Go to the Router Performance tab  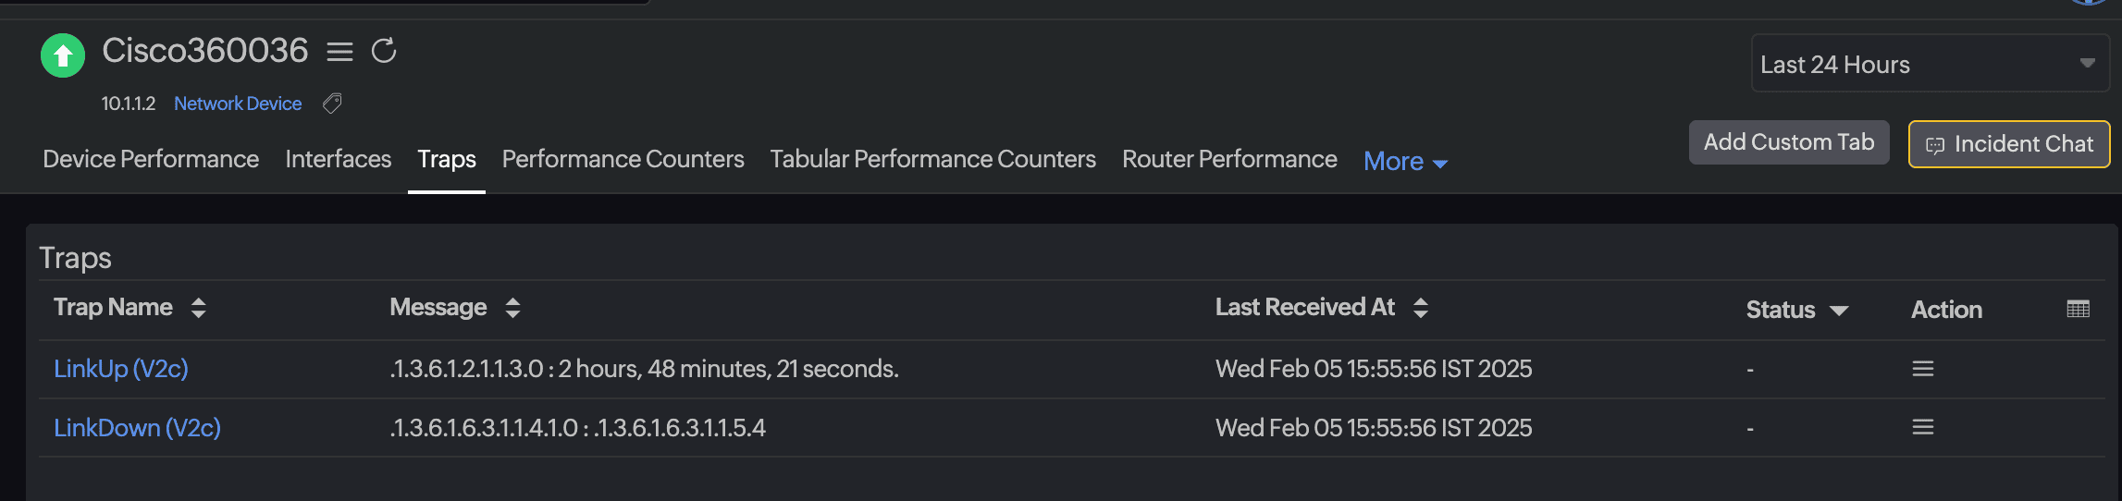(1228, 159)
